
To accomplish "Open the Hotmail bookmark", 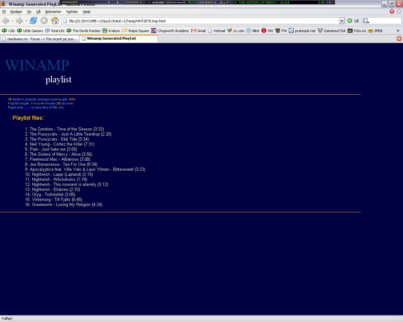I will coord(216,31).
